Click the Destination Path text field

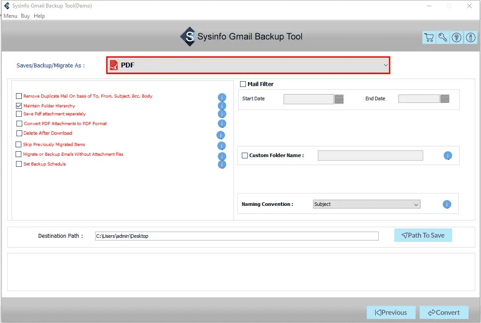point(237,236)
